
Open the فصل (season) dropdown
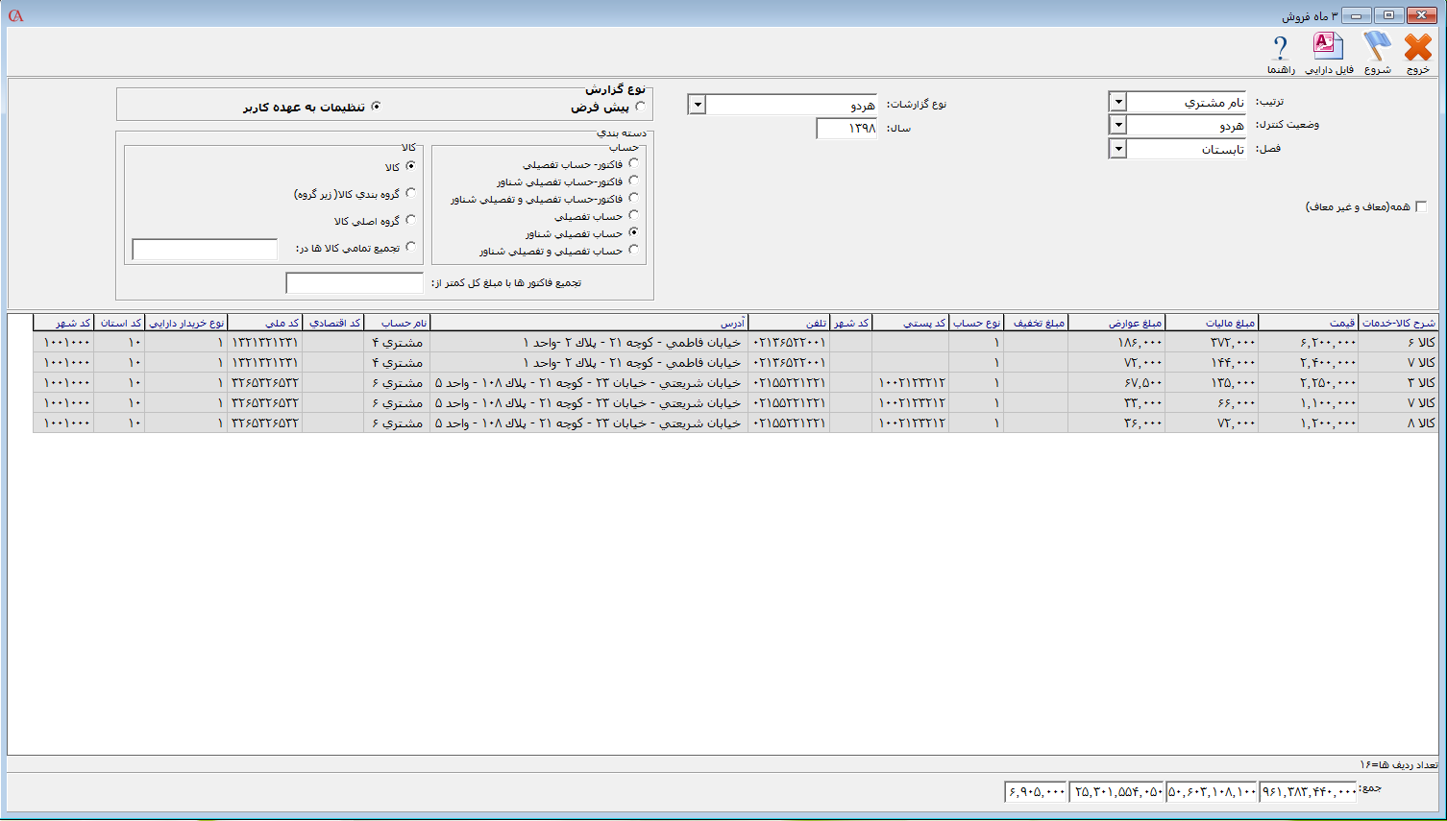[x=1117, y=149]
